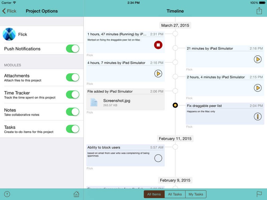Play the 2 hours, 4 minutes entry
Screen dimensions: 267x200
pyautogui.click(x=258, y=88)
